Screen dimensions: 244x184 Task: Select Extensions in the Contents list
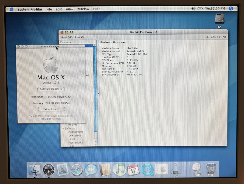click(75, 135)
